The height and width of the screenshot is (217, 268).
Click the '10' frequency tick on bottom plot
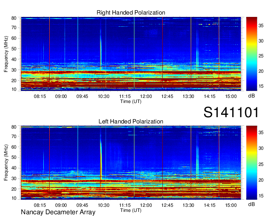(14, 198)
